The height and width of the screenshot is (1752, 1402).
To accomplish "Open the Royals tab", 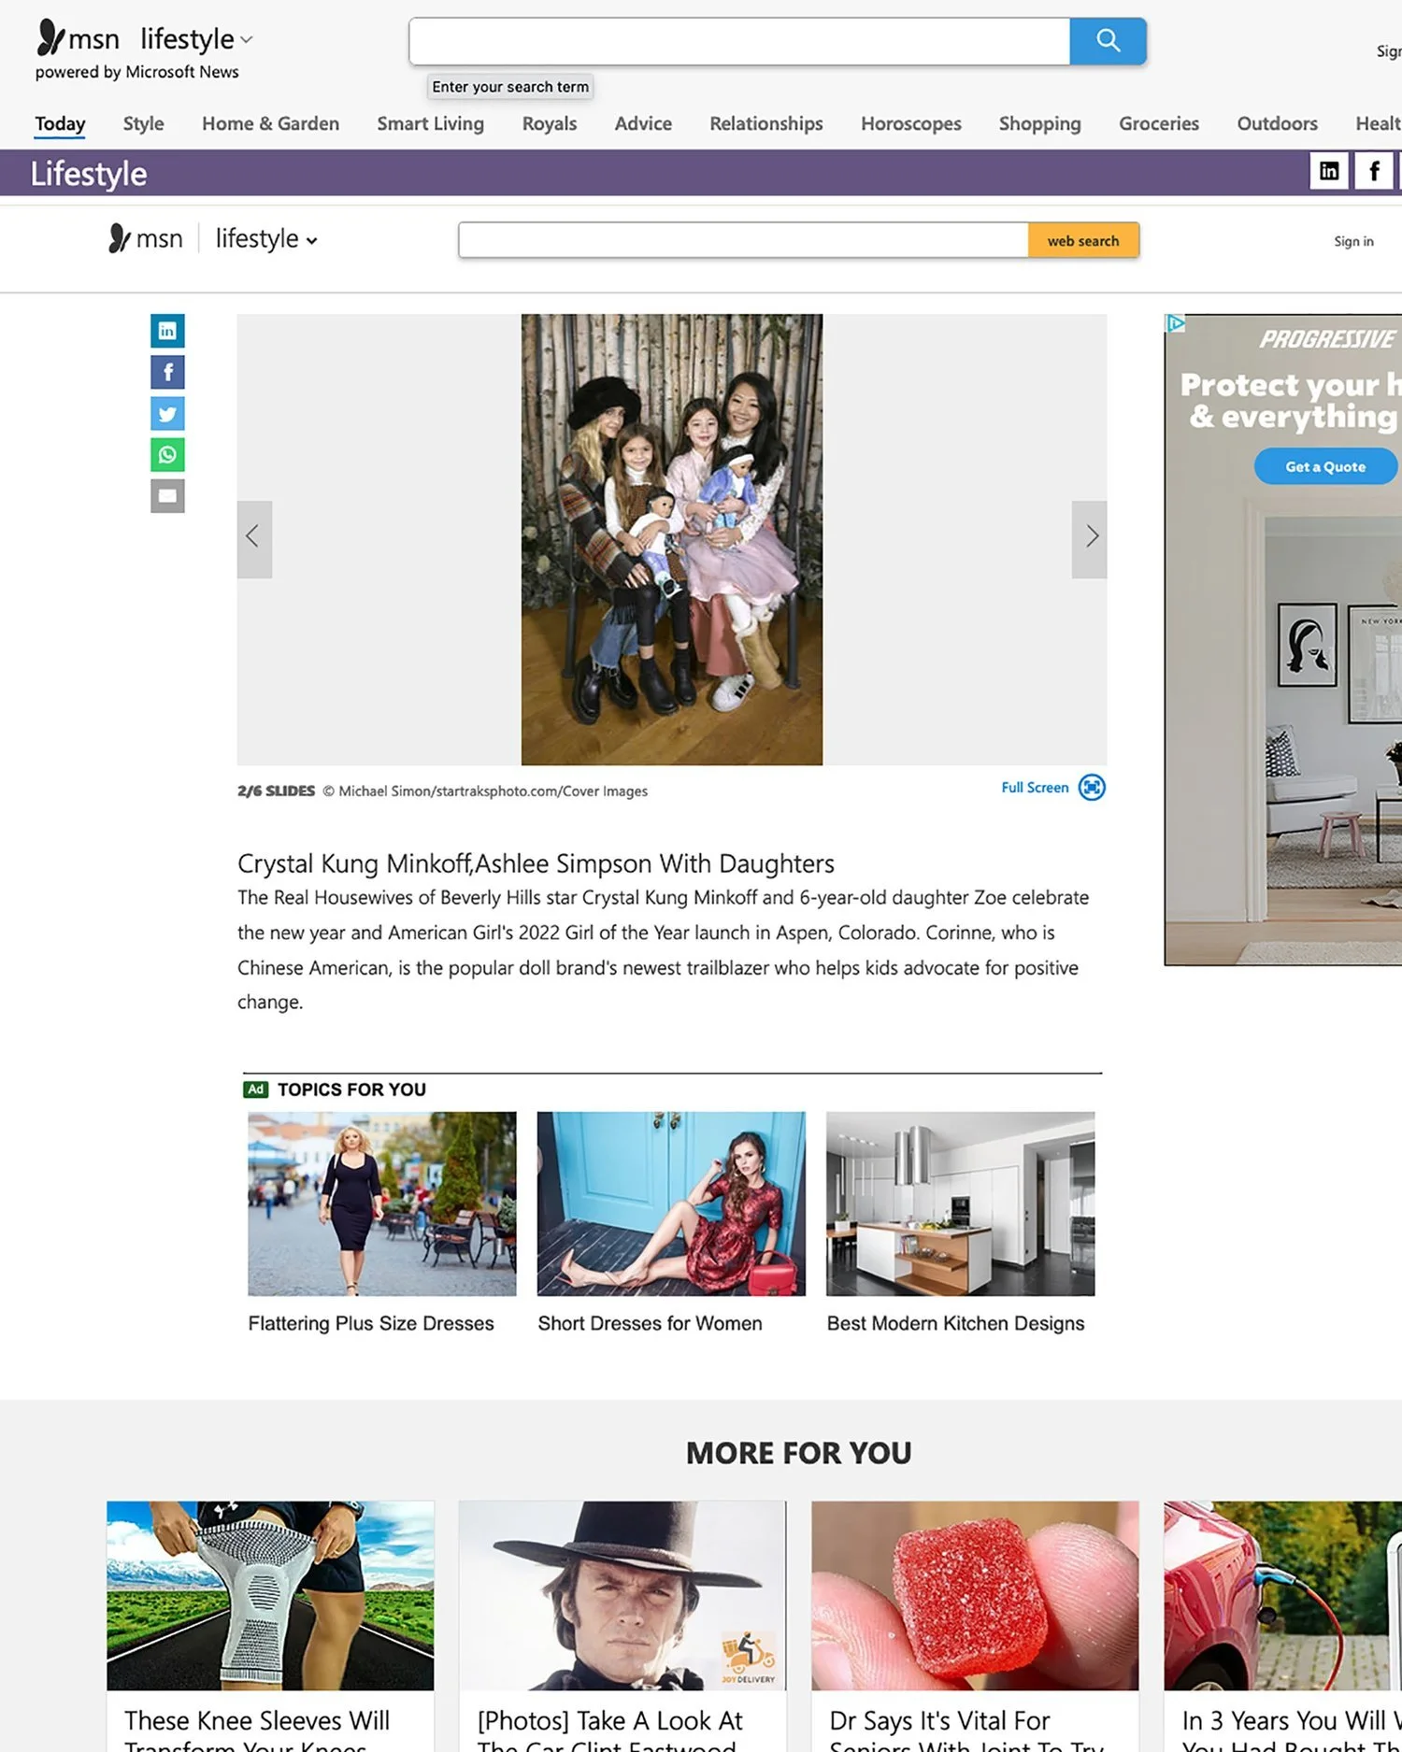I will point(550,123).
